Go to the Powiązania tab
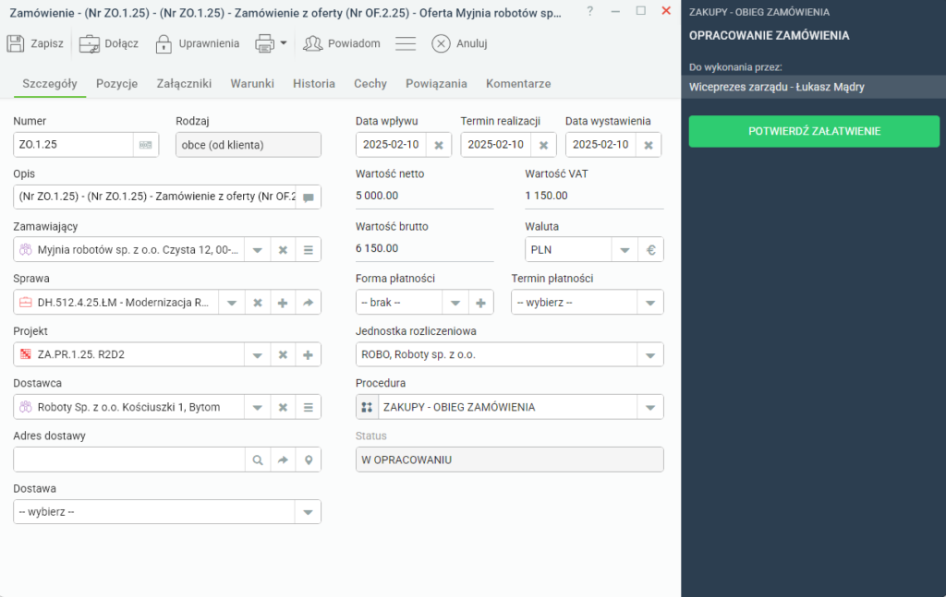946x597 pixels. 436,84
